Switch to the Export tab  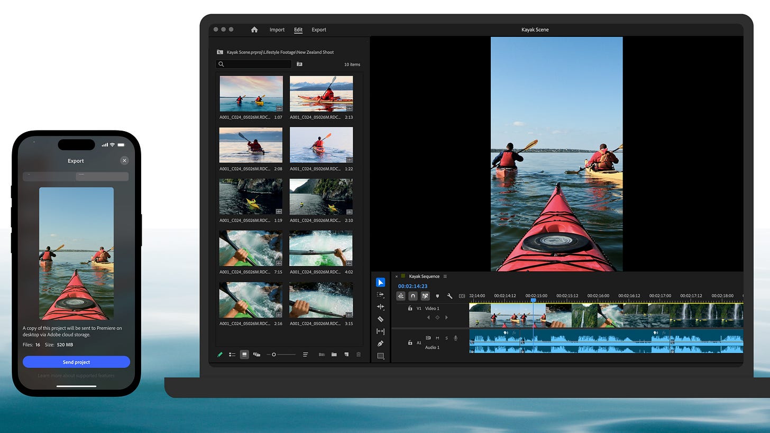(x=318, y=30)
